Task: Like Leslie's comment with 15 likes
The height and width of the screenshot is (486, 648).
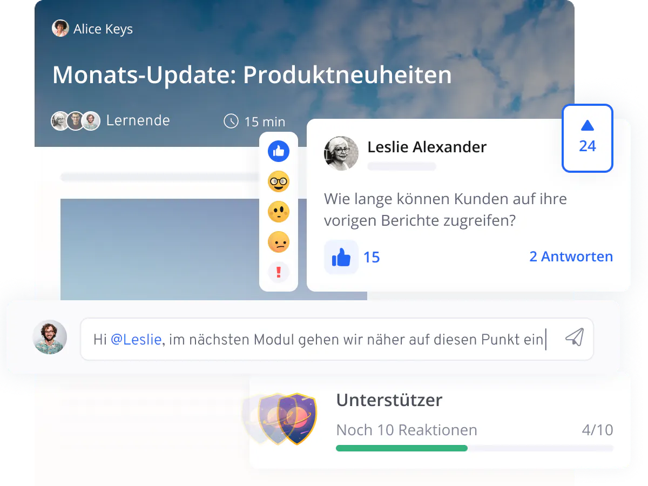Action: point(341,257)
